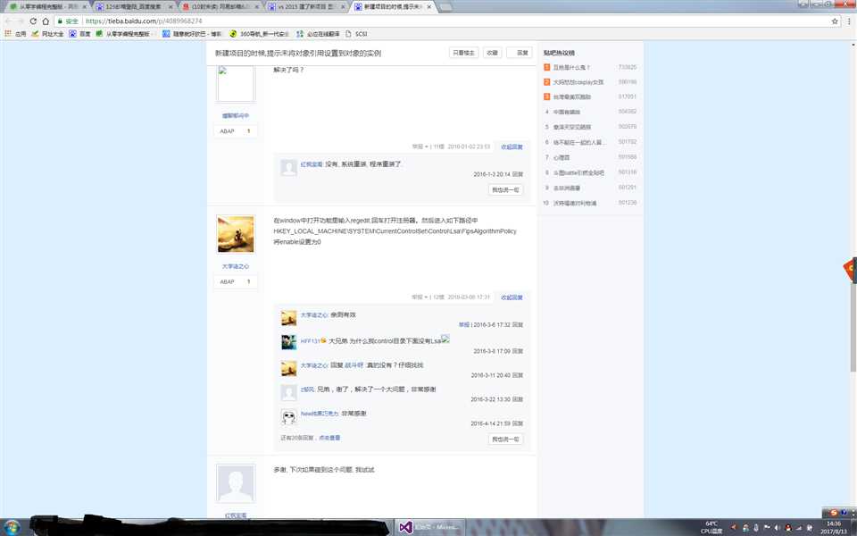Open the grey default avatar of the bottom post

(236, 483)
